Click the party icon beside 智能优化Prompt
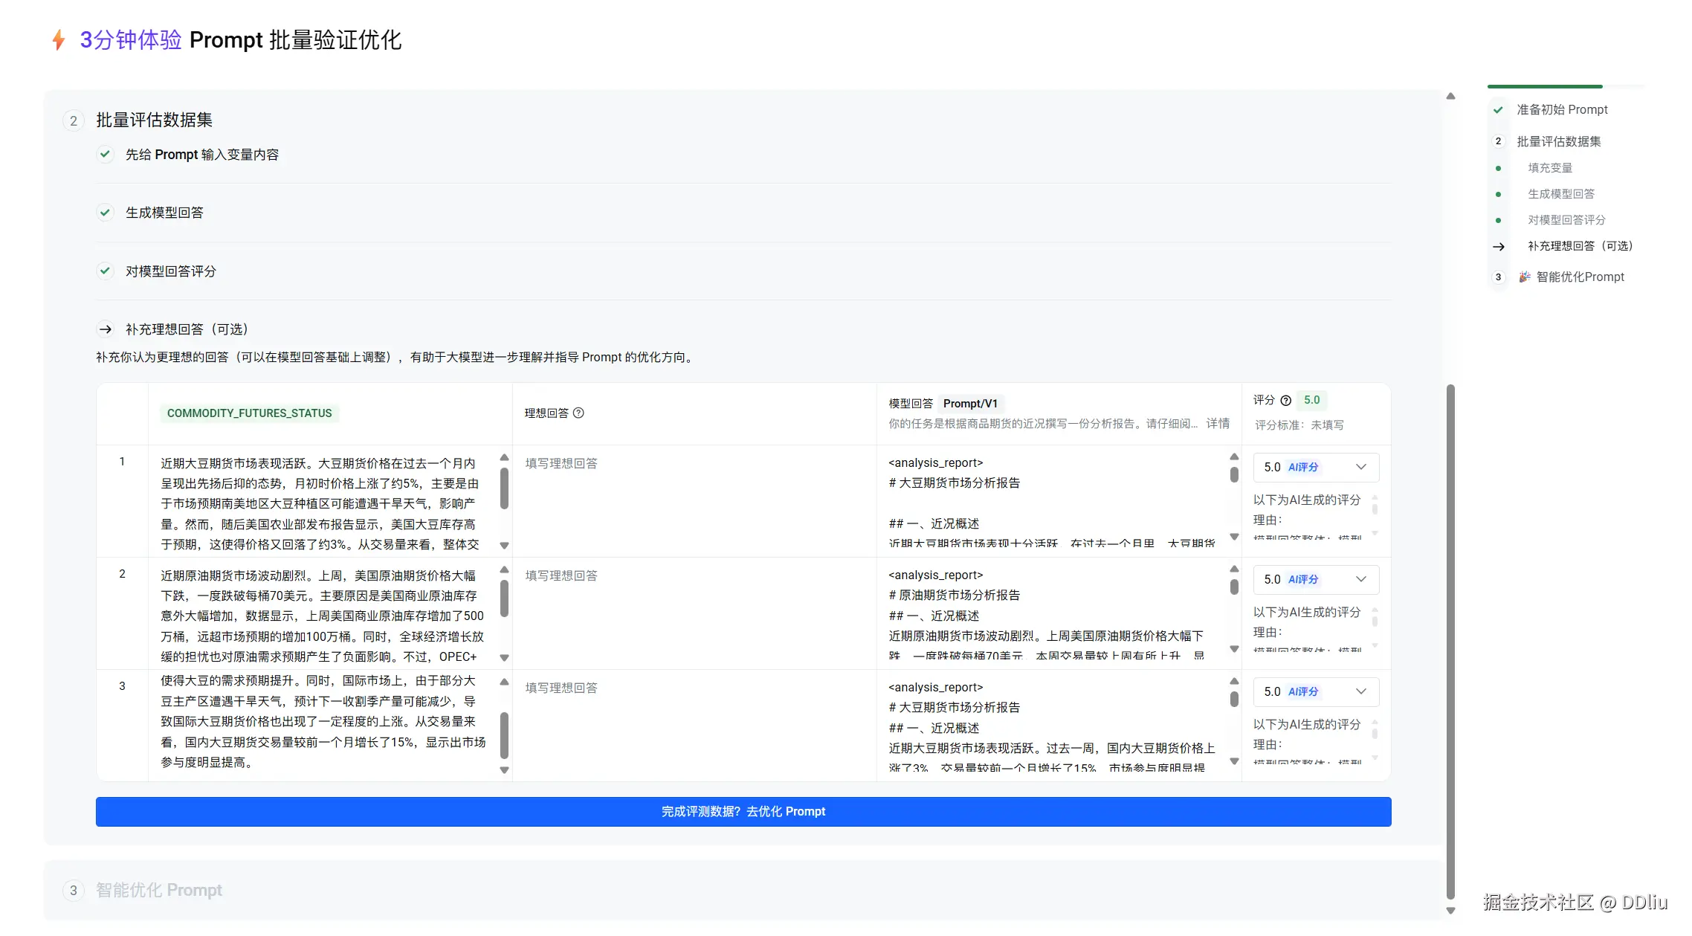 1524,277
